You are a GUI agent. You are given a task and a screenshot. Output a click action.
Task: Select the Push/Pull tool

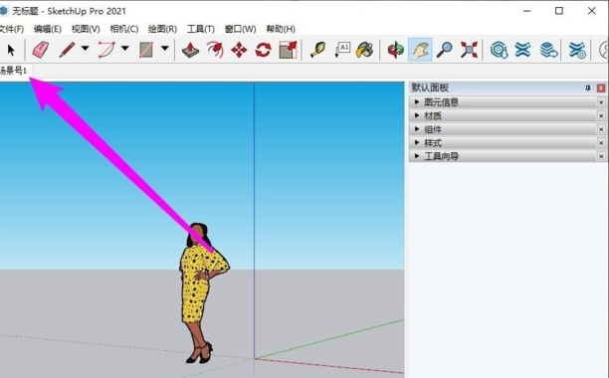(190, 50)
